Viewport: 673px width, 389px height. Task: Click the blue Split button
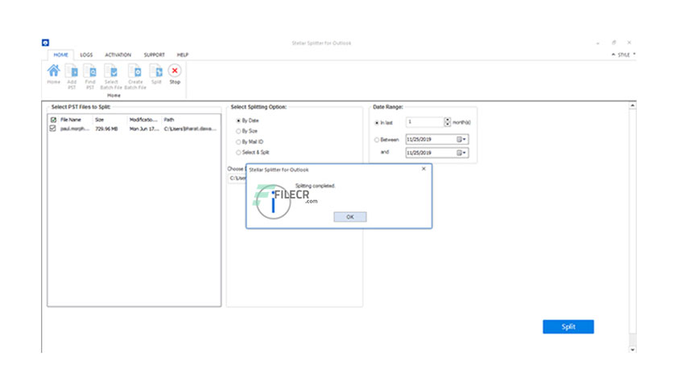click(568, 326)
